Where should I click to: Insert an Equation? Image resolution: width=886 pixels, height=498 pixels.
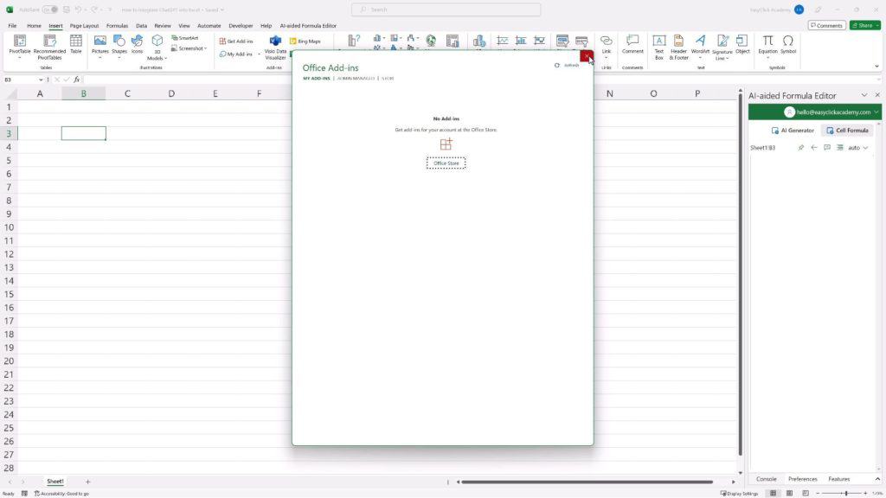767,47
